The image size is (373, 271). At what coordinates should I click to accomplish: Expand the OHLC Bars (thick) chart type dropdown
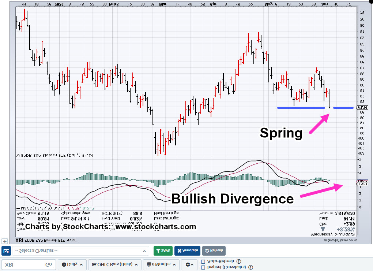115,264
